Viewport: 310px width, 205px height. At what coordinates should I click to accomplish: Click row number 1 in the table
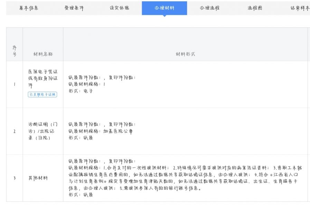click(x=15, y=84)
